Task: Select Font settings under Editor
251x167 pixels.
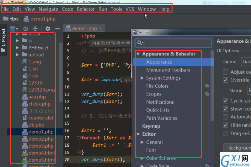Action: (x=151, y=150)
